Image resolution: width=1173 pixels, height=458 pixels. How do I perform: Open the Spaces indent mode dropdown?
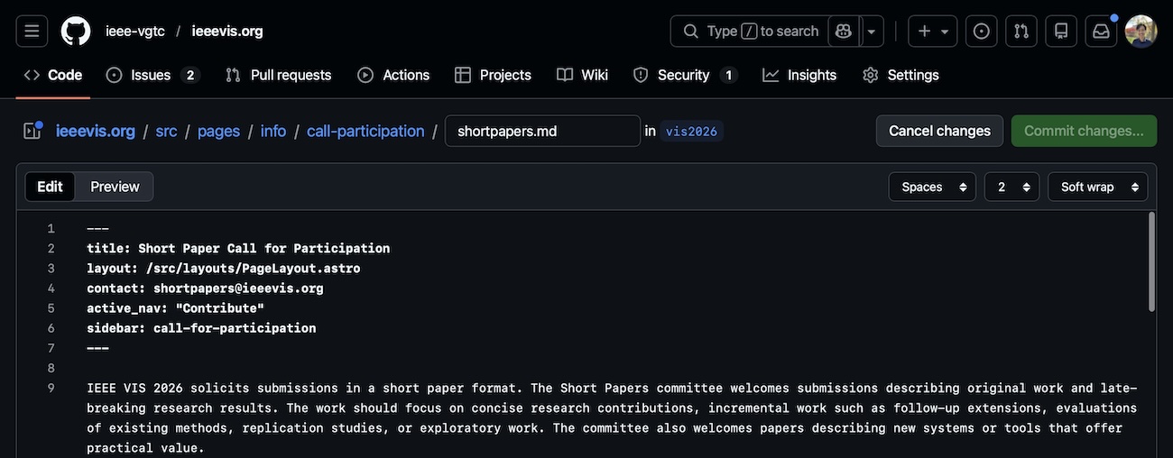coord(933,187)
